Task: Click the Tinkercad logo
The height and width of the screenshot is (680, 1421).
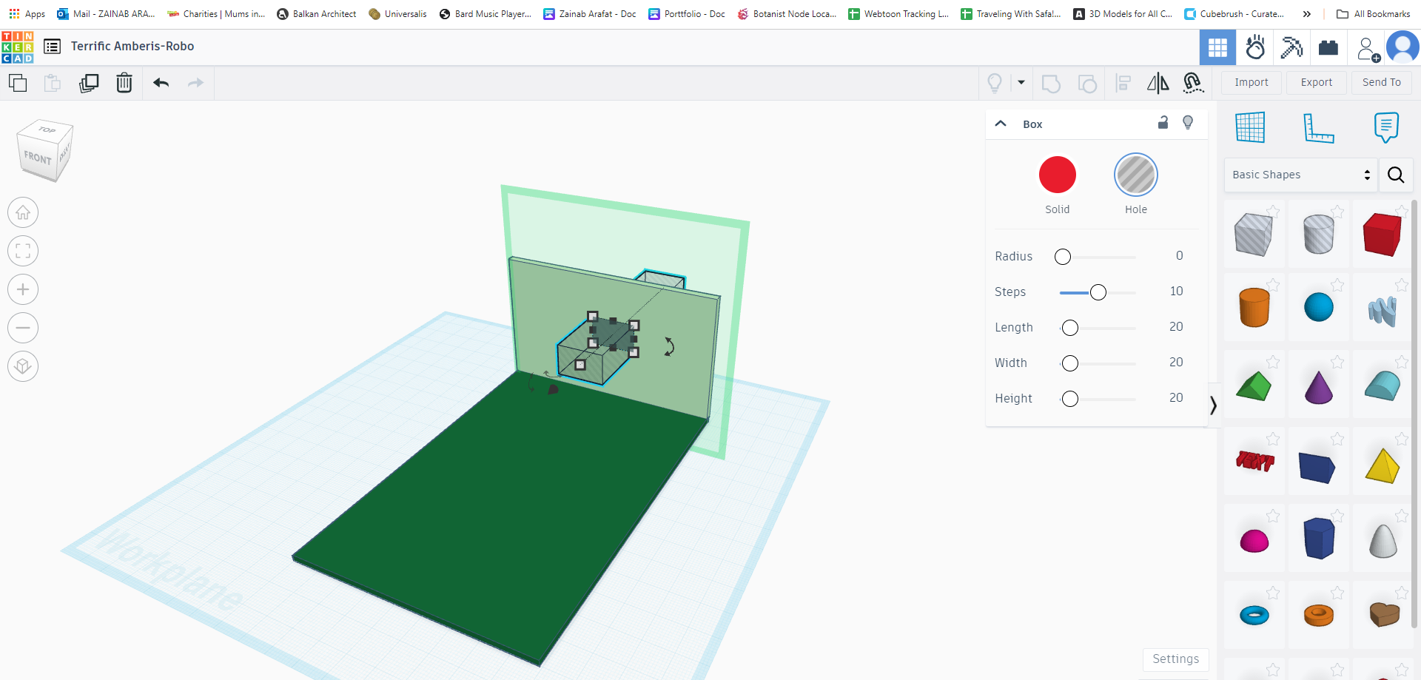Action: point(17,47)
